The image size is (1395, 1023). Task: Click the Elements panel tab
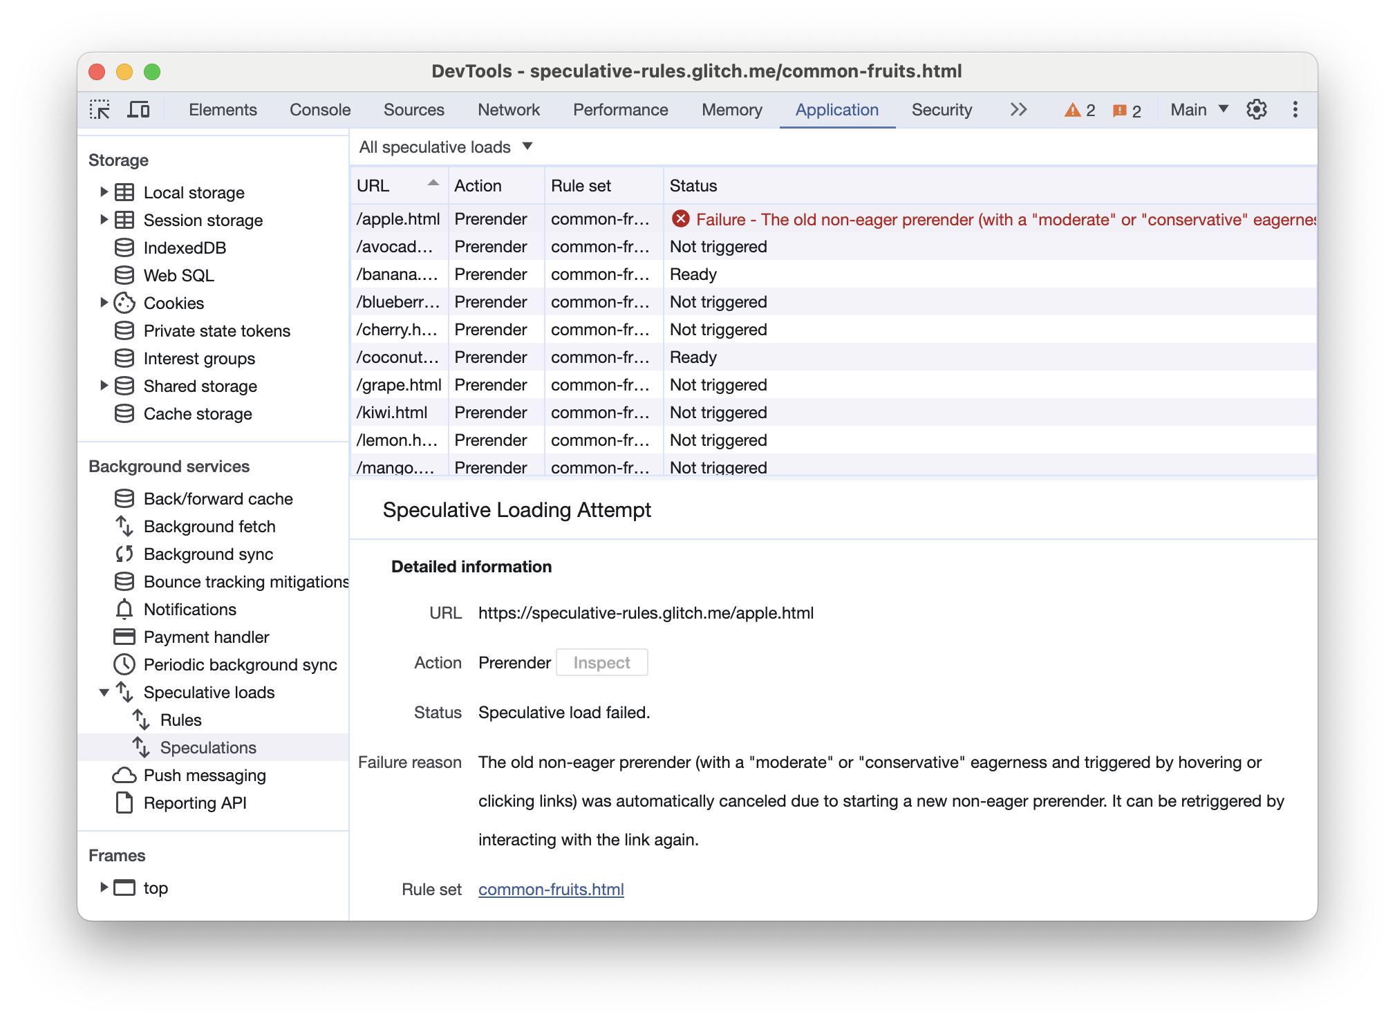click(x=222, y=109)
